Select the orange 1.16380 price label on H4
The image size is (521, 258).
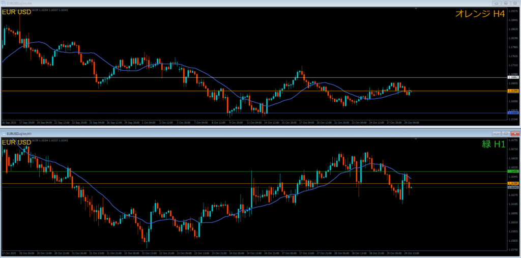[x=513, y=91]
